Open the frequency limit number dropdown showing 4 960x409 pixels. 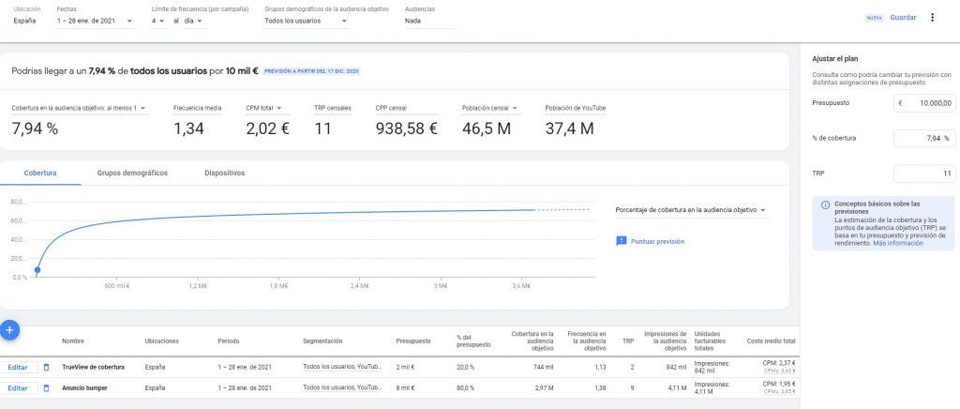click(x=157, y=21)
